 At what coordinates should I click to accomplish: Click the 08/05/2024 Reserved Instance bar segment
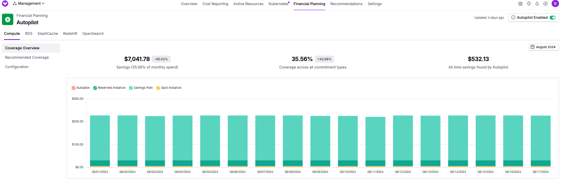[210, 163]
